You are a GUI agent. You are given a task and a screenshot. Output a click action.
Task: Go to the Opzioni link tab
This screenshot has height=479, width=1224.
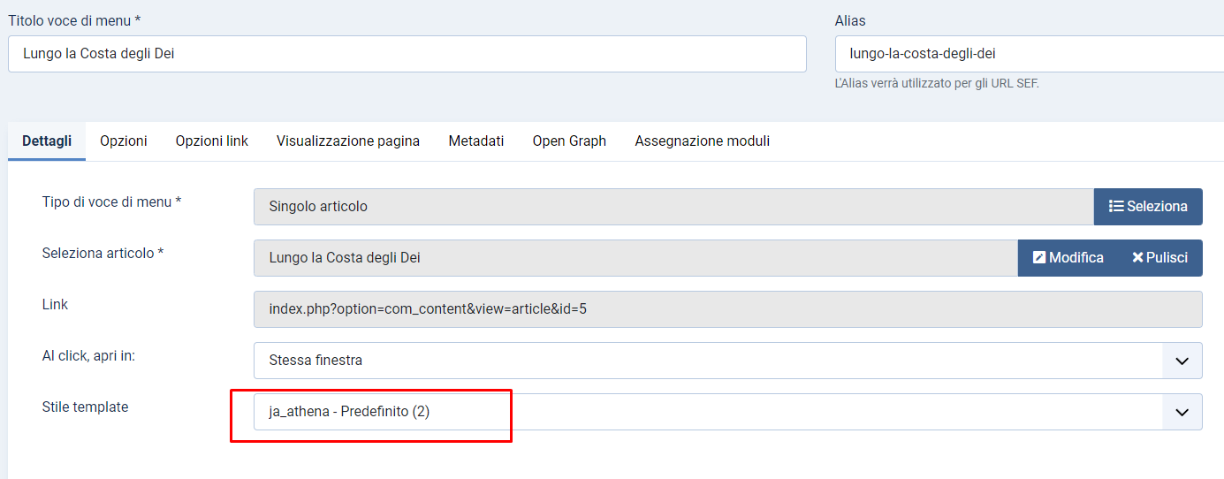pos(212,141)
